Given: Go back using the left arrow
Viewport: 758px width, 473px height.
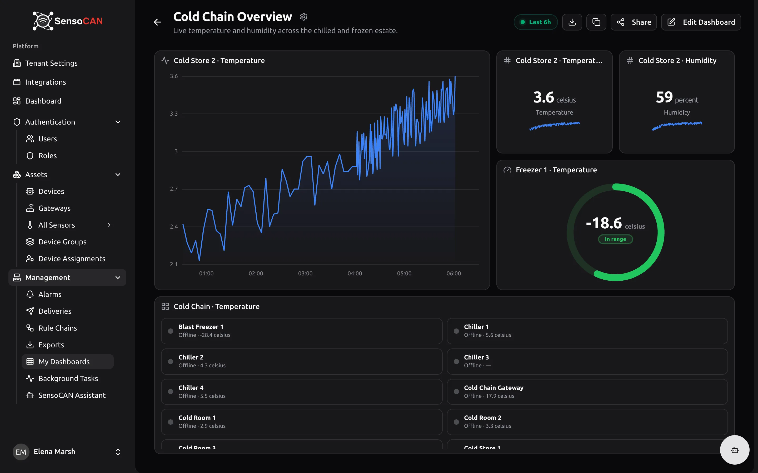Looking at the screenshot, I should click(x=157, y=22).
